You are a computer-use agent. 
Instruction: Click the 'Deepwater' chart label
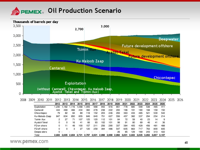tap(168, 39)
